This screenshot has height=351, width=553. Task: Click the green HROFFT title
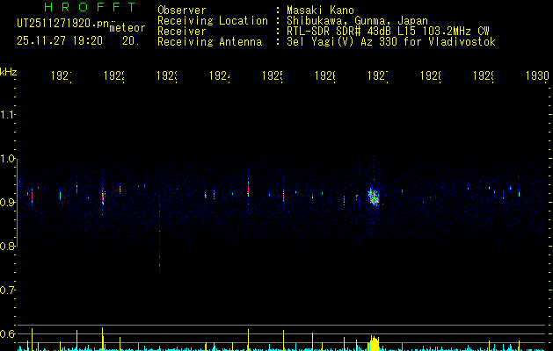(90, 7)
